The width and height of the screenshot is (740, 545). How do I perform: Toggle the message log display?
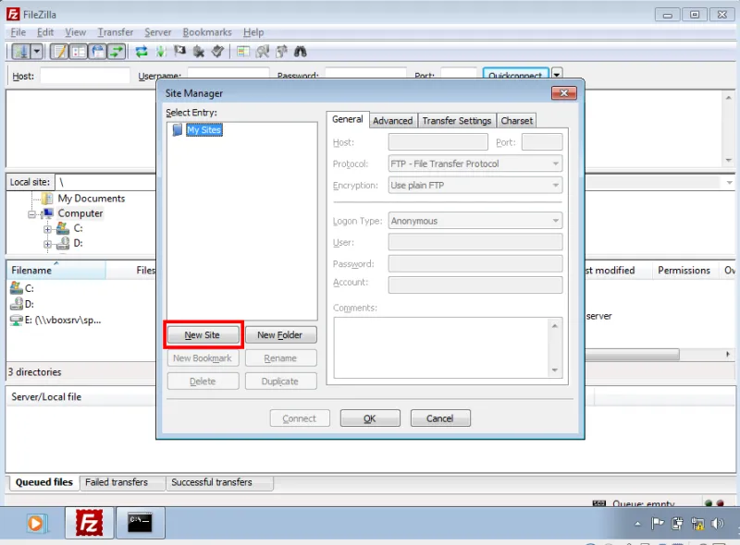click(59, 52)
